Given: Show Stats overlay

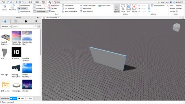Looking at the screenshot, I should pos(171,5).
